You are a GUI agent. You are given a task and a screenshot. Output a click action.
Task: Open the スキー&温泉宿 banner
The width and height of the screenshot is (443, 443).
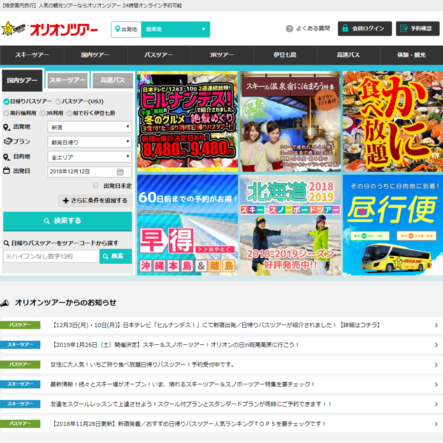(291, 122)
